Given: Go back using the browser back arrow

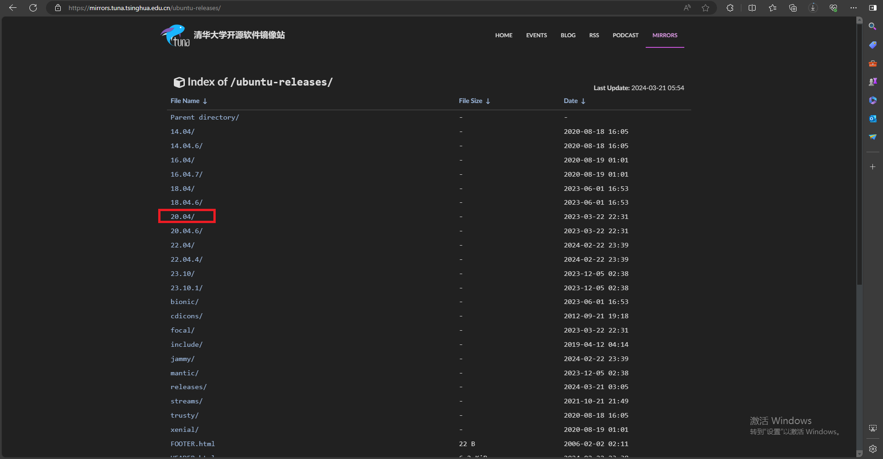Looking at the screenshot, I should (x=13, y=8).
